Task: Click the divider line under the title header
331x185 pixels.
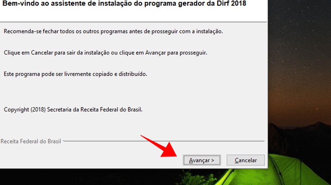Action: [134, 22]
